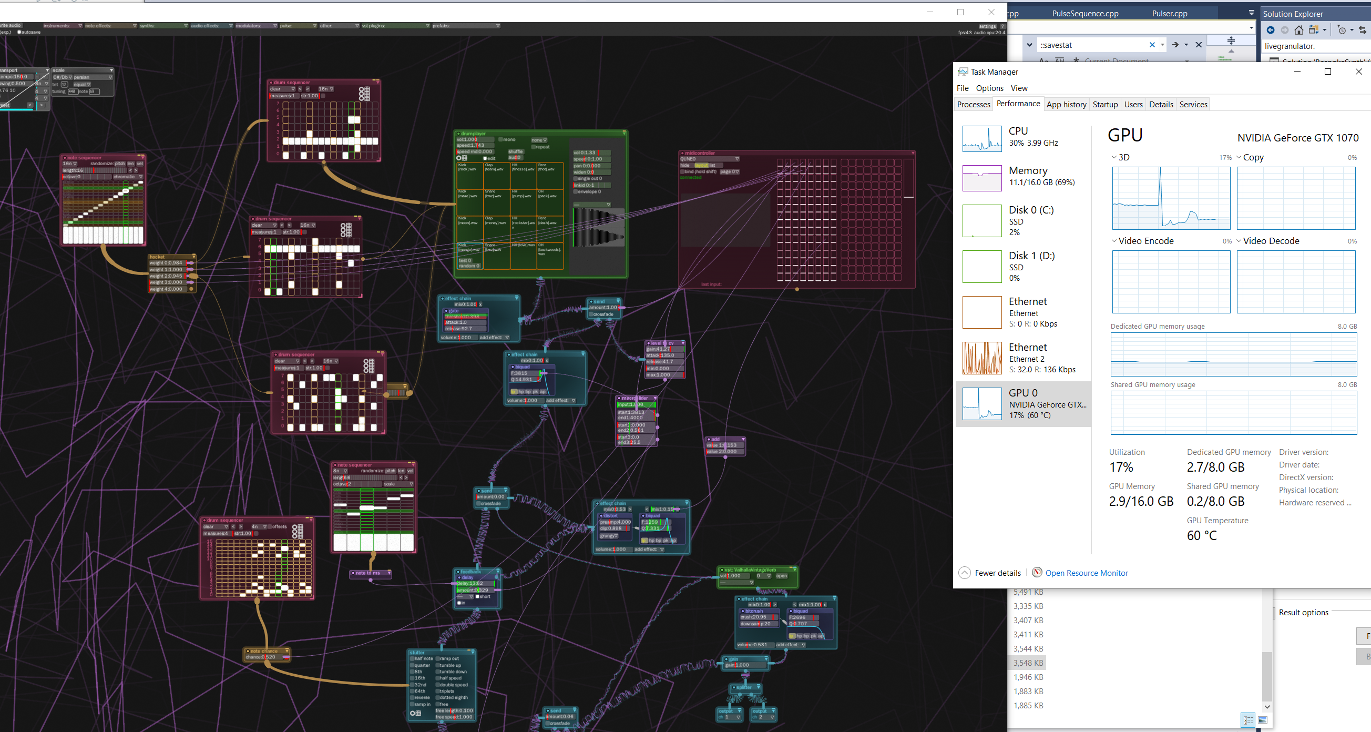This screenshot has width=1371, height=732.
Task: Open the instruments: dropdown
Action: pyautogui.click(x=62, y=26)
